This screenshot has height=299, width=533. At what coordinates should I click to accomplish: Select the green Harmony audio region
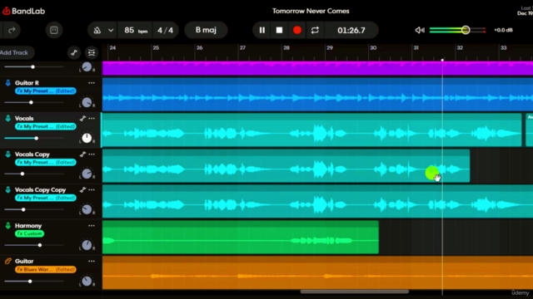pos(241,238)
